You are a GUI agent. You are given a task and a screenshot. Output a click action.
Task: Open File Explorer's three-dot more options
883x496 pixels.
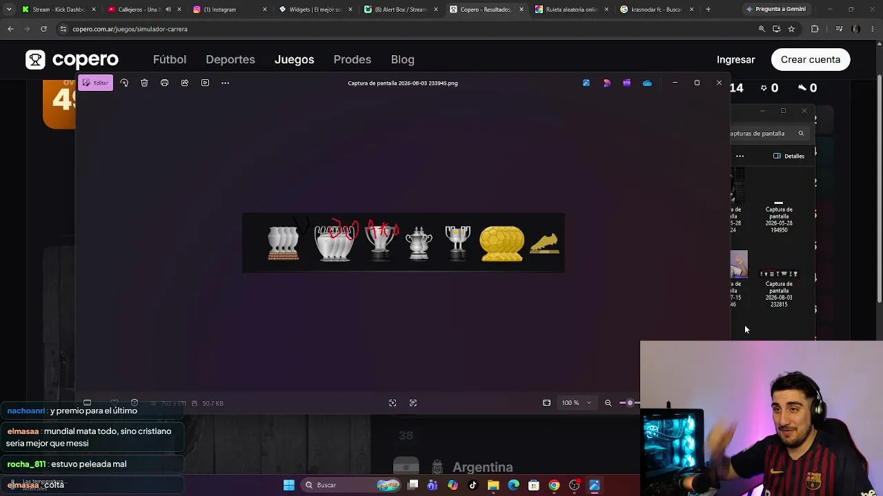coord(740,156)
